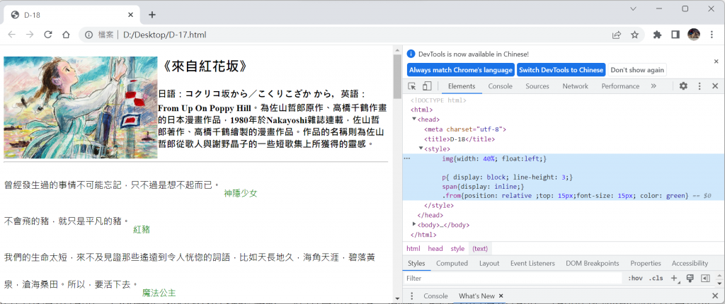Open the Layout pane tab
The image size is (725, 304).
(x=489, y=263)
